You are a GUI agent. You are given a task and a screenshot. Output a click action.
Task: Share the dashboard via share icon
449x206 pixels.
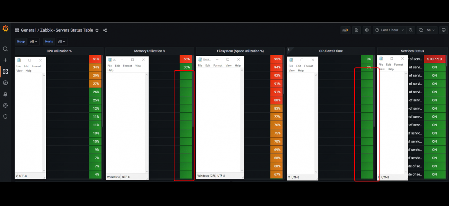105,30
